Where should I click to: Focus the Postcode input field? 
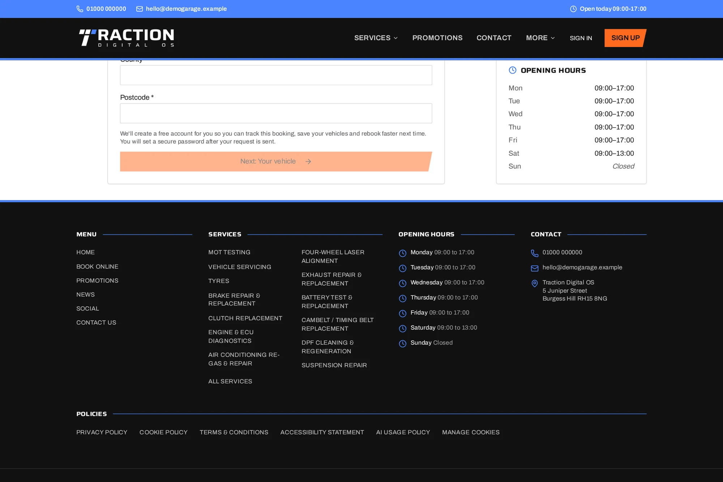[x=276, y=114]
